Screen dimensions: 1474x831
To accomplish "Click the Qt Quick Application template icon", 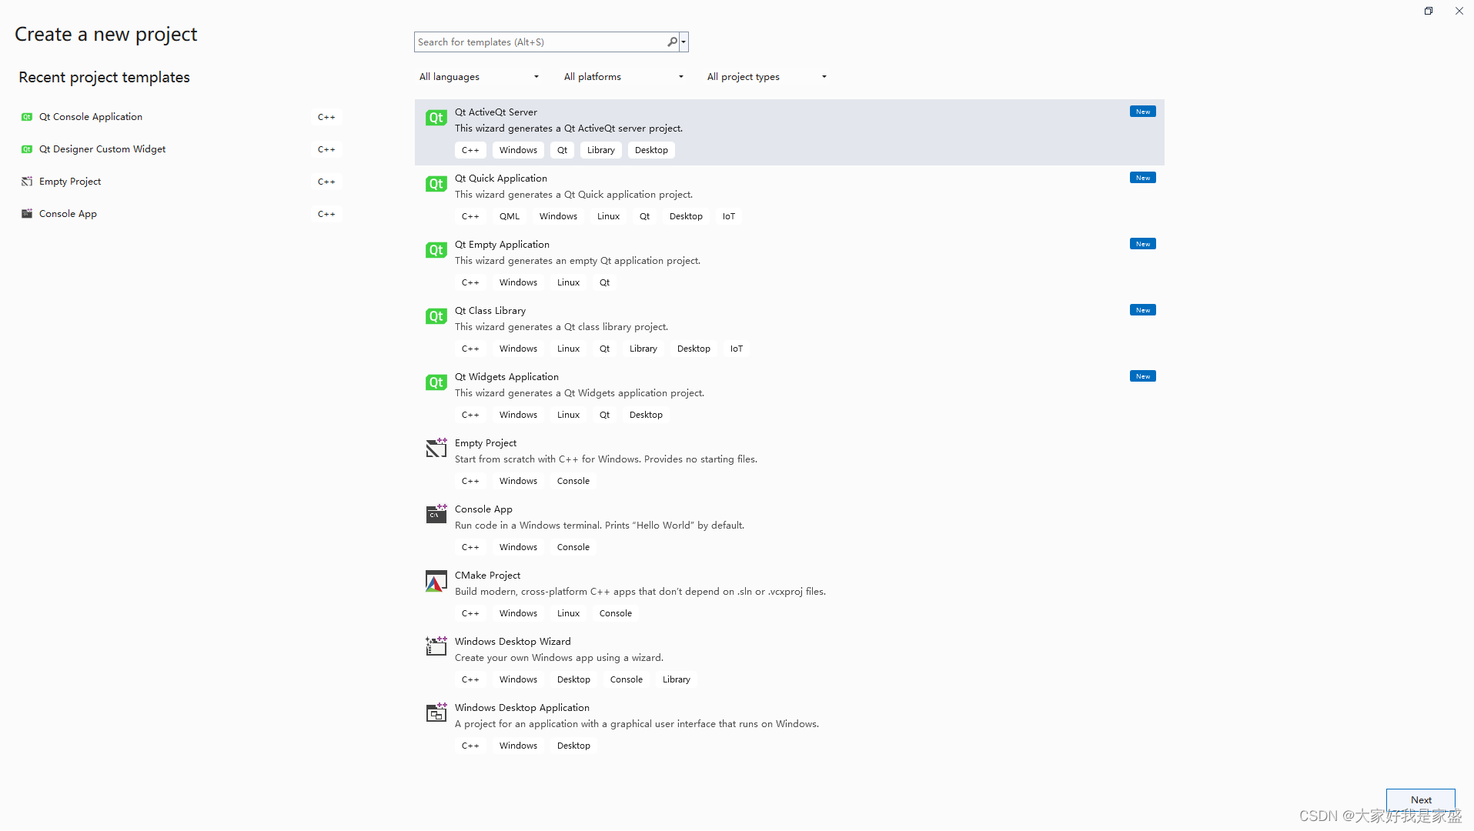I will 436,184.
